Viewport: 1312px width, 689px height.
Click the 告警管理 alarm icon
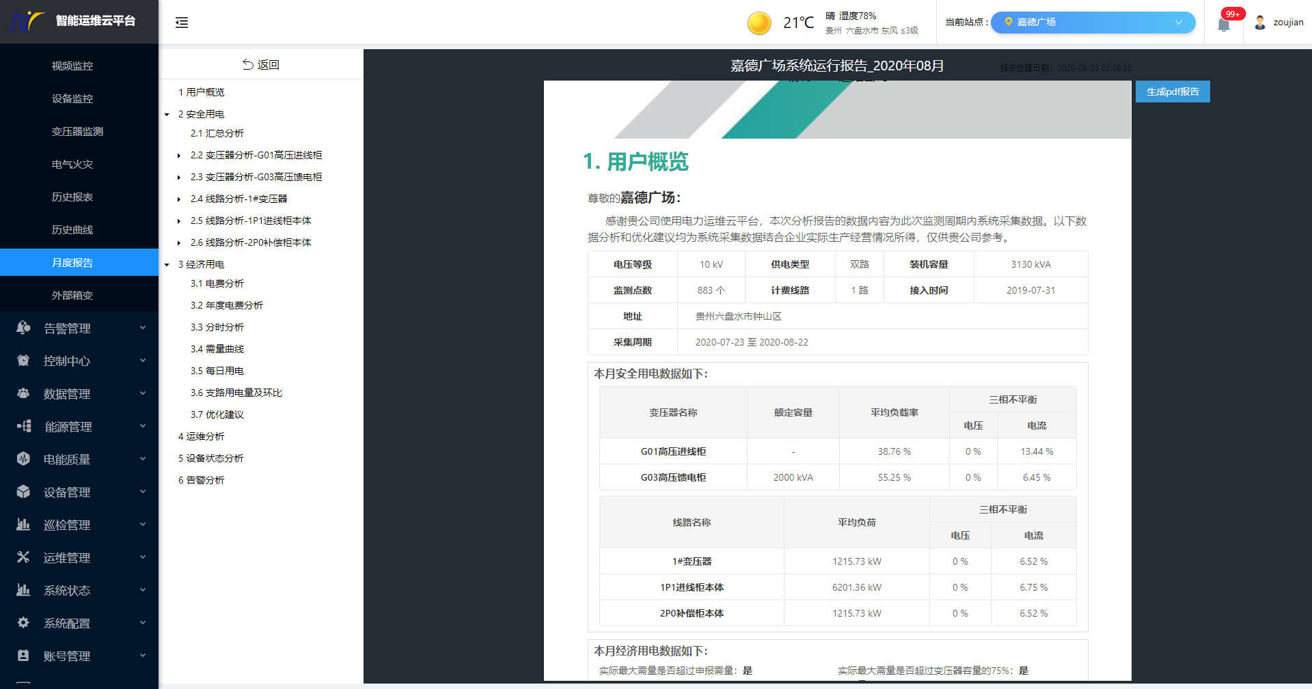pyautogui.click(x=23, y=328)
